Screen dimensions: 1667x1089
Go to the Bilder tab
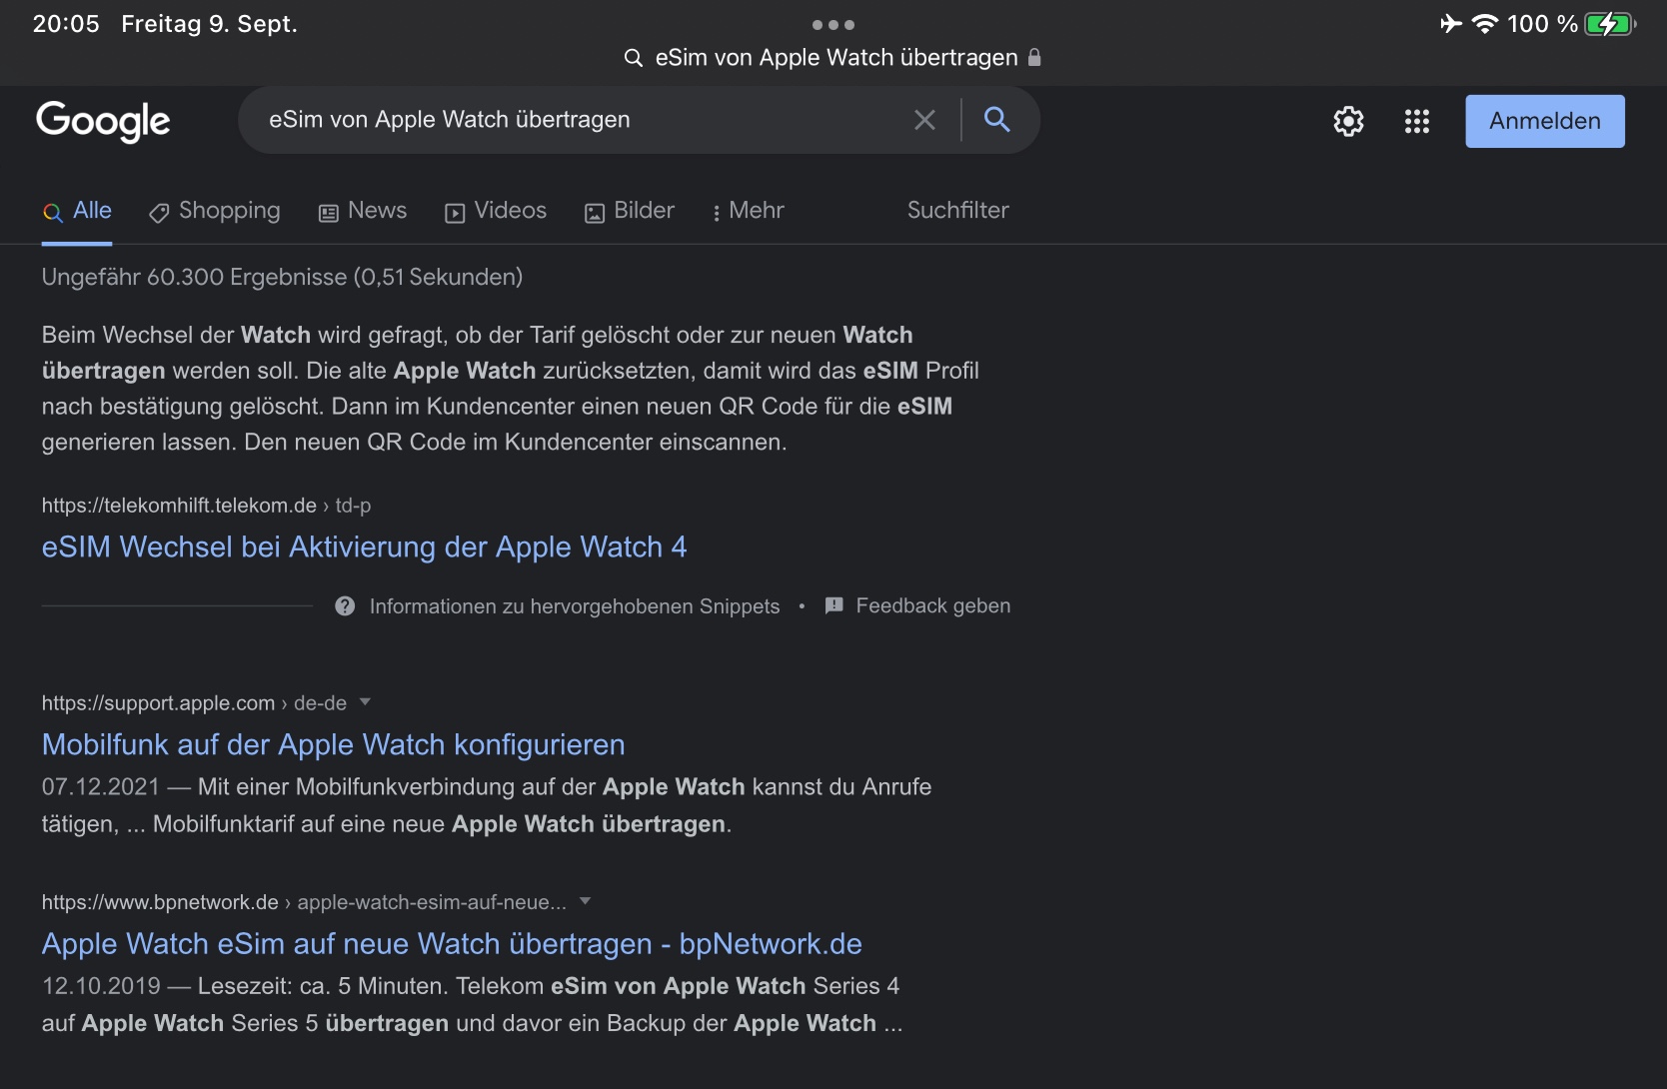click(x=630, y=211)
